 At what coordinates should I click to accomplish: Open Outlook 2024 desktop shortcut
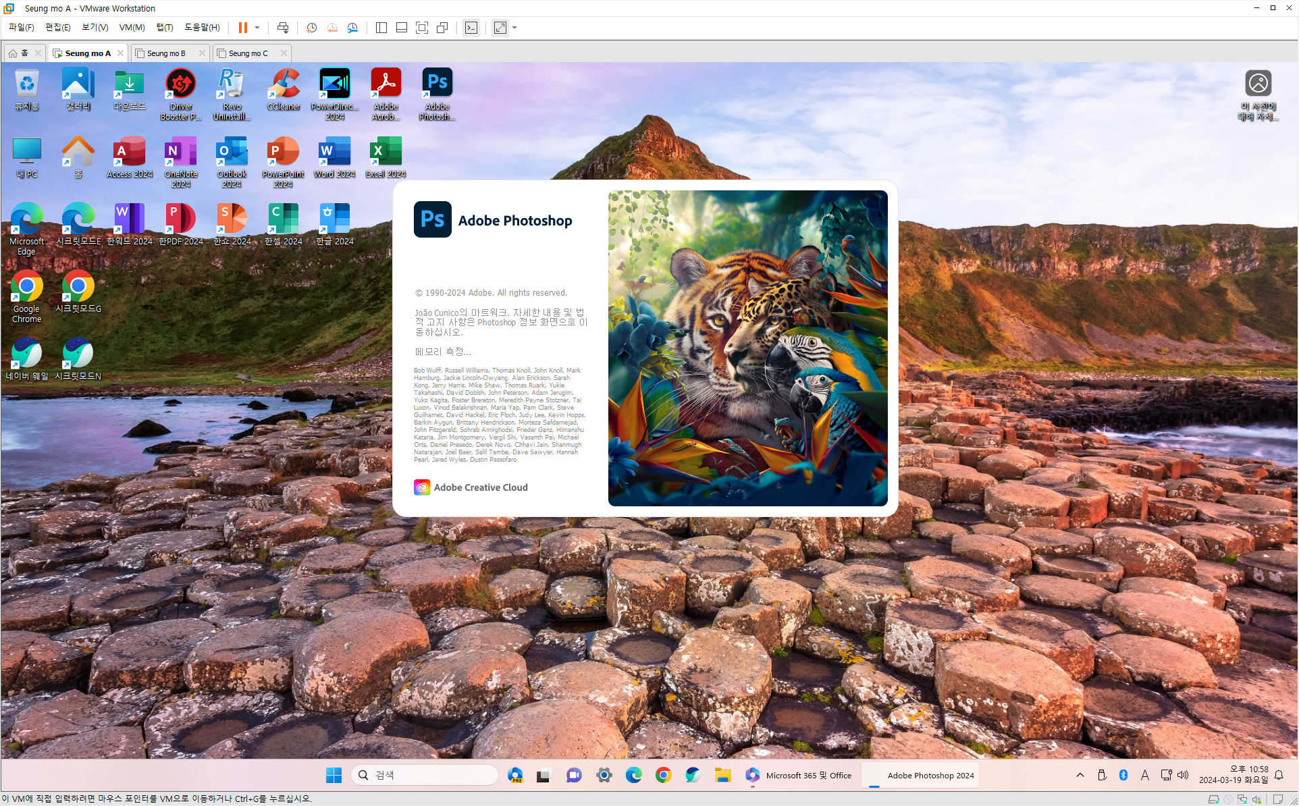[x=232, y=162]
